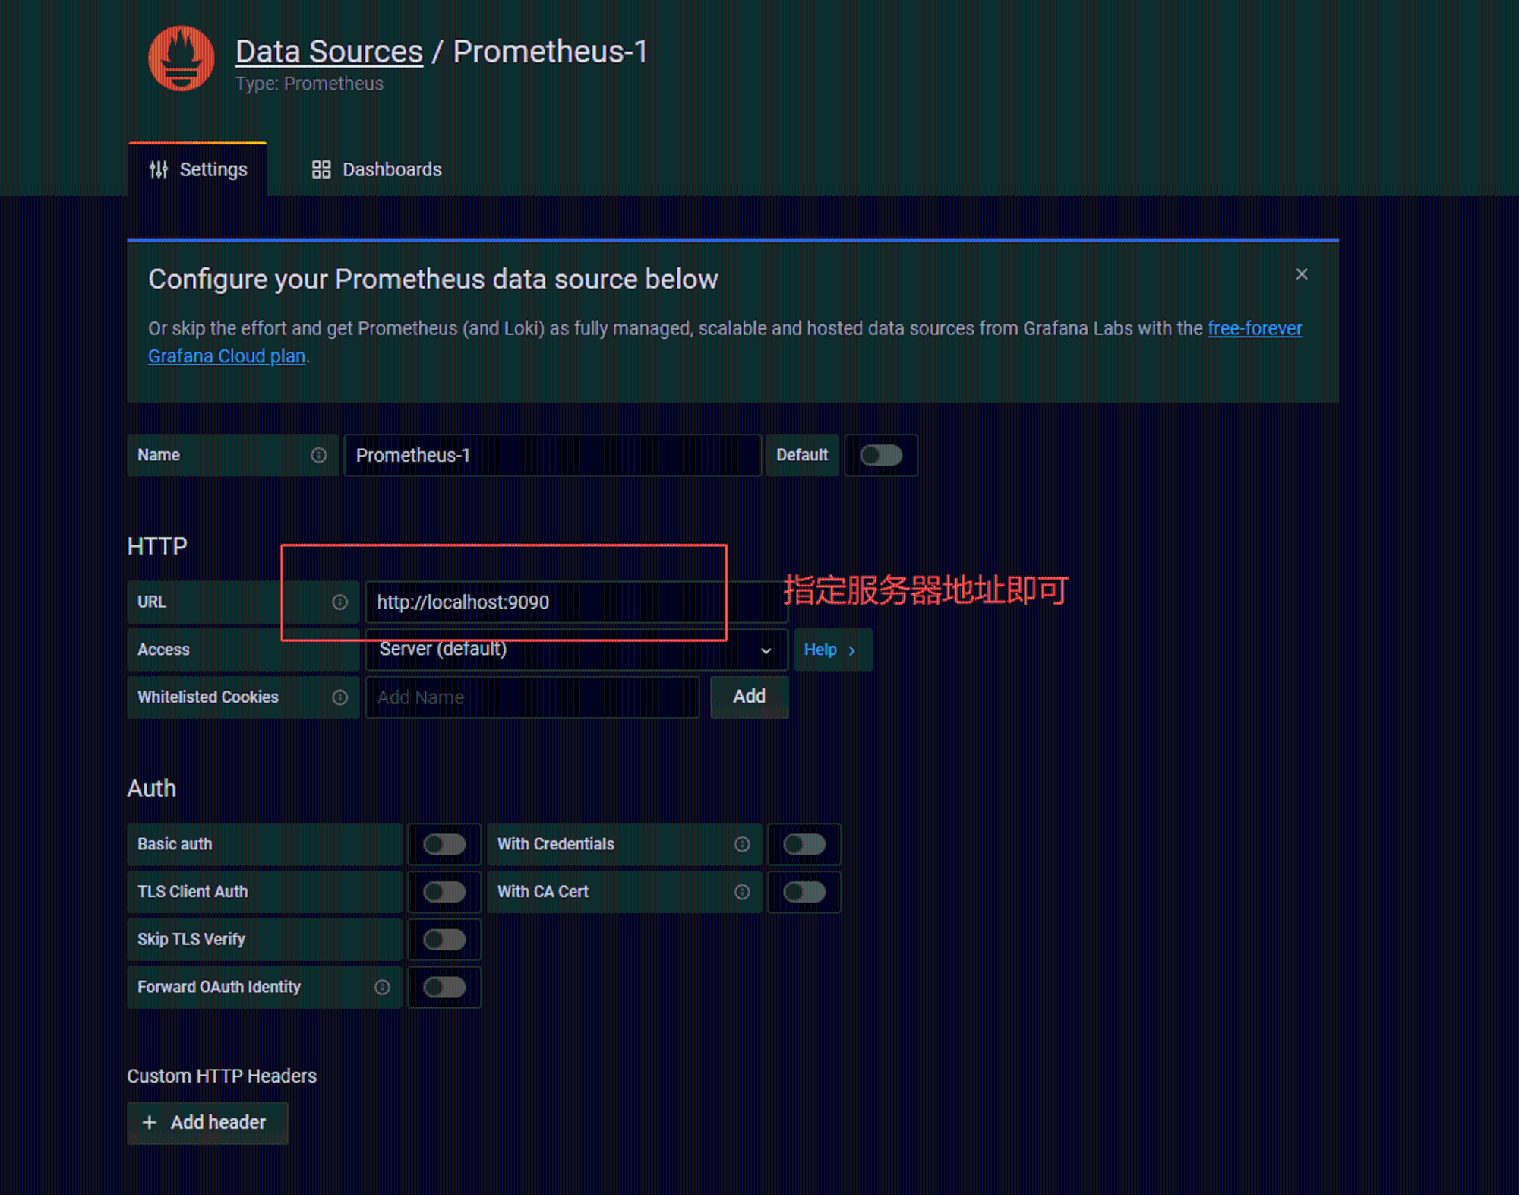This screenshot has height=1195, width=1519.
Task: Switch to the Dashboards tab
Action: [x=377, y=169]
